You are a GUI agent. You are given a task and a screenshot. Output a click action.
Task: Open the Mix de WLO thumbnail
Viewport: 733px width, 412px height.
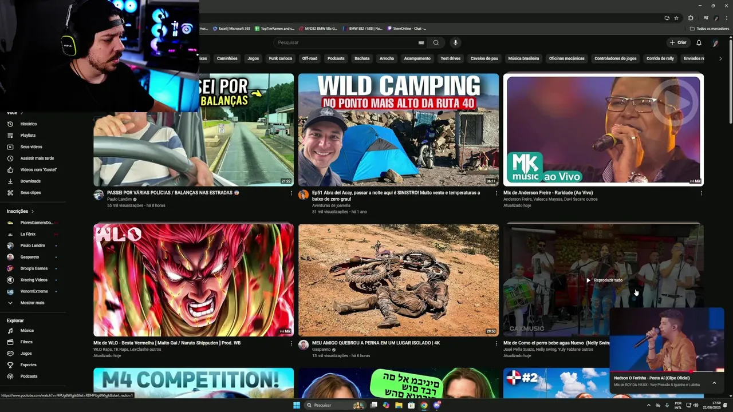pyautogui.click(x=194, y=280)
